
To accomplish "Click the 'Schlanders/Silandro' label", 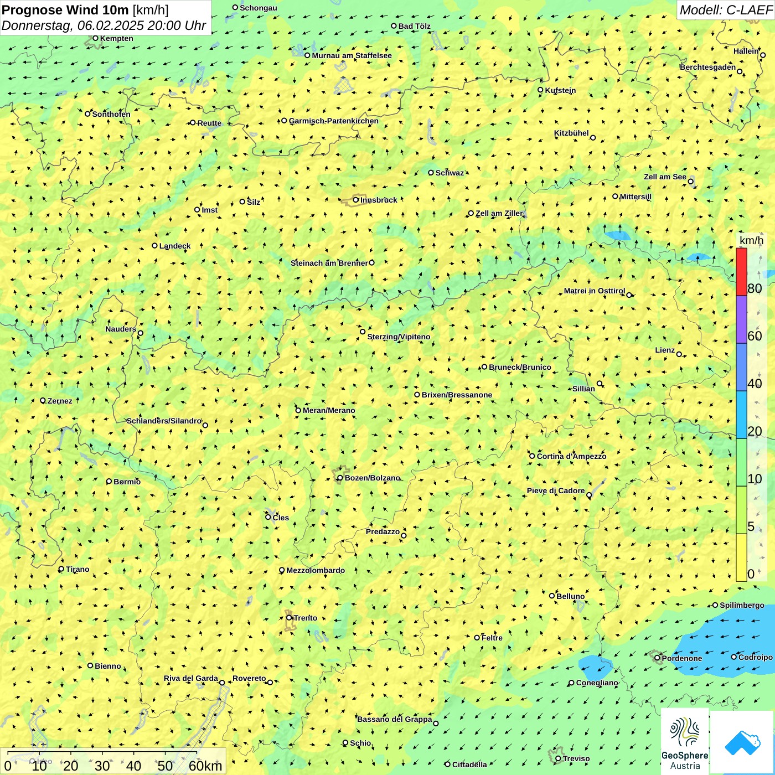I will (164, 421).
